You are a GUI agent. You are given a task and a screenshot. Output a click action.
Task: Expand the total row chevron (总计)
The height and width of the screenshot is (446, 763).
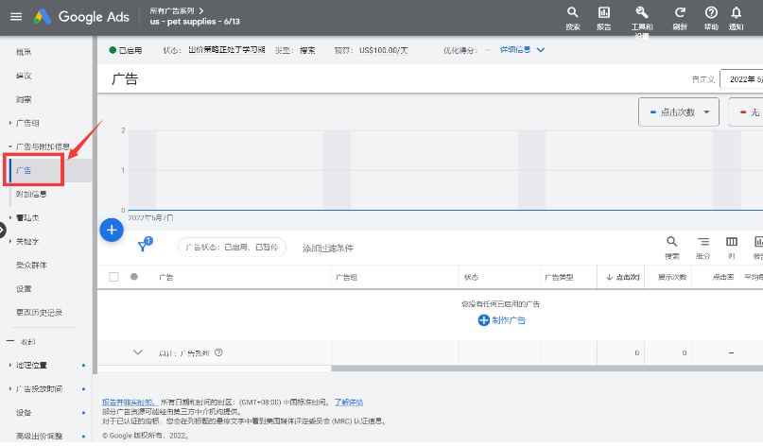[137, 352]
